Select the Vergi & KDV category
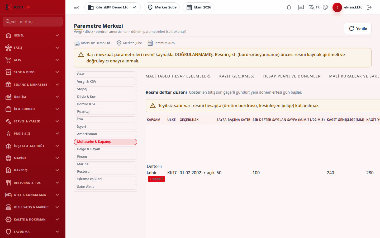Screen dimensions: 380x238 [106, 82]
